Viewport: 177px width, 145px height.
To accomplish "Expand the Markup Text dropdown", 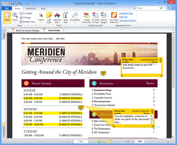I will point(57,22).
